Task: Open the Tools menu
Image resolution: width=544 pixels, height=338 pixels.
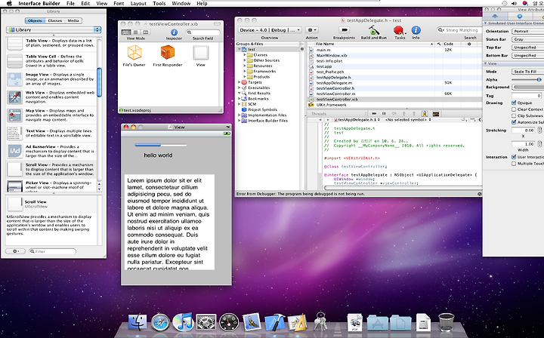Action: click(159, 4)
